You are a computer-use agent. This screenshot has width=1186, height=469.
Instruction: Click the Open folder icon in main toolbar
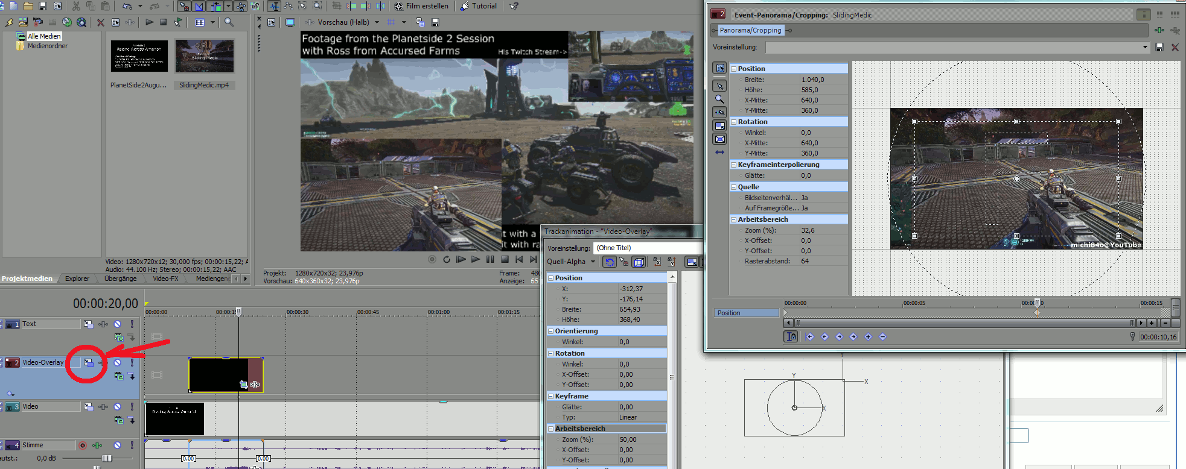[x=28, y=6]
